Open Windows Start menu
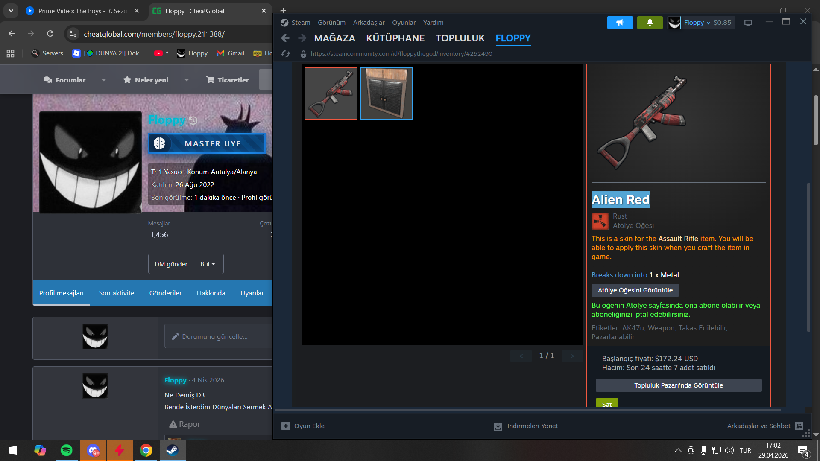The image size is (820, 461). [13, 450]
